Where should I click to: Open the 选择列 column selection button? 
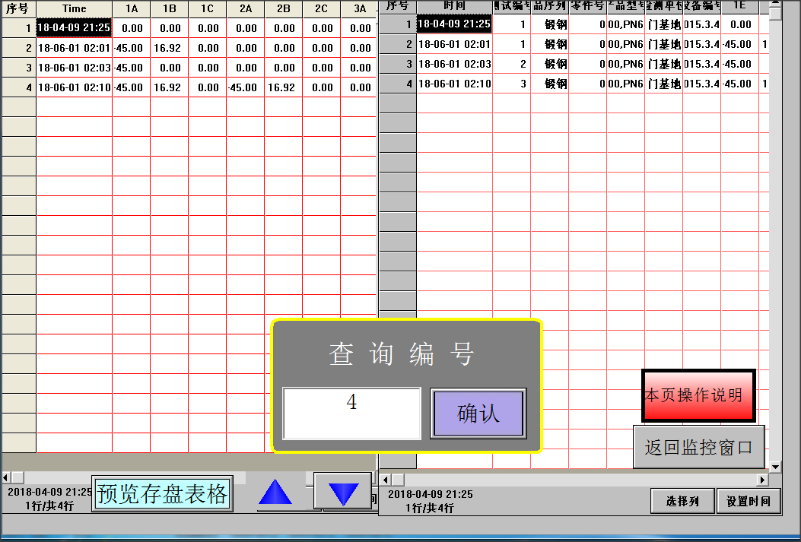(x=682, y=501)
